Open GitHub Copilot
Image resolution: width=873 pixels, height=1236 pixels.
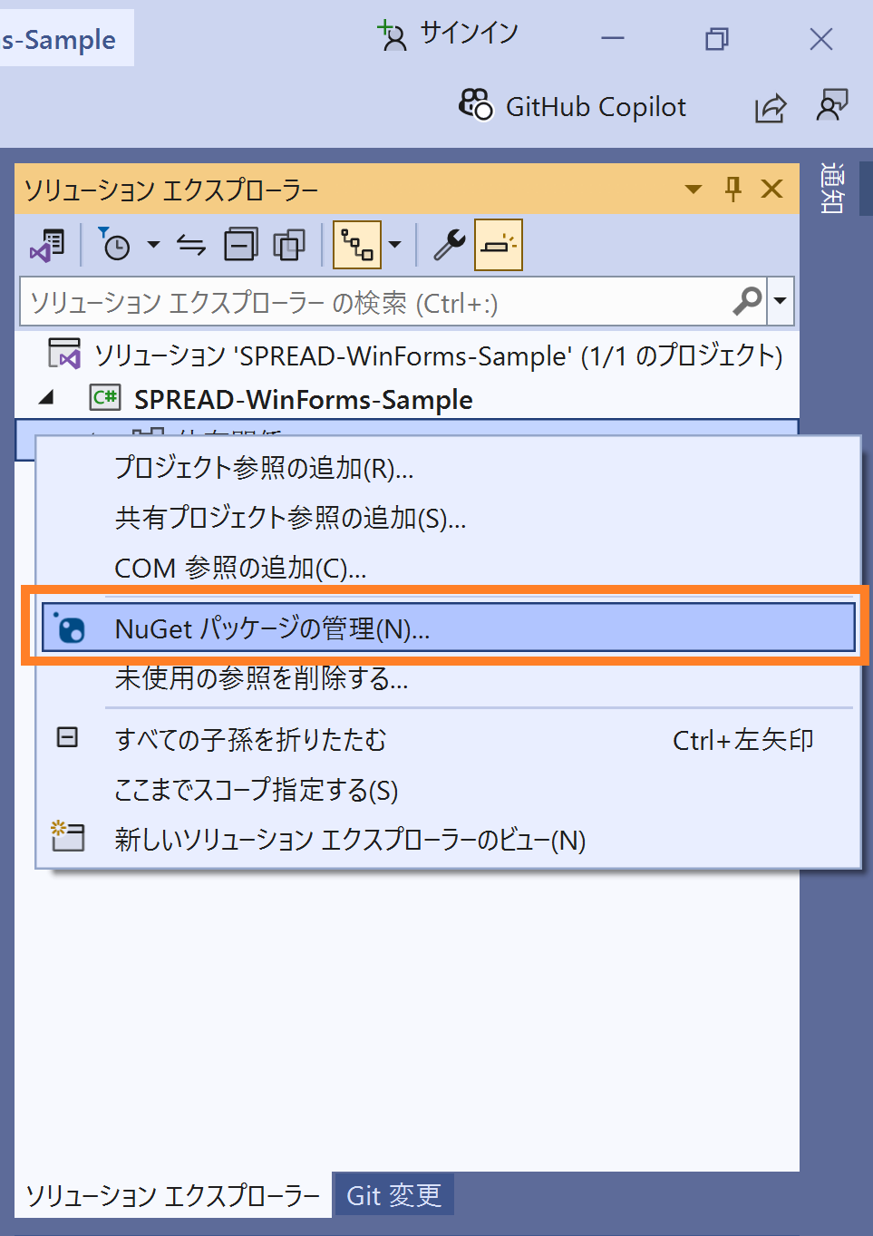[x=572, y=107]
